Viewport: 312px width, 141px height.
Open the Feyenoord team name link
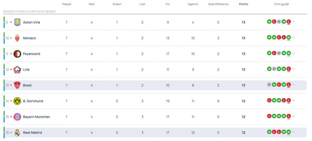pyautogui.click(x=31, y=54)
